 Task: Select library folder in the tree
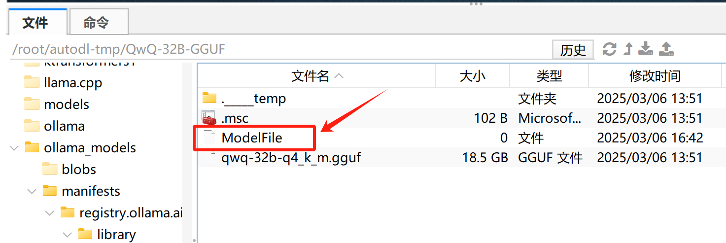116,235
